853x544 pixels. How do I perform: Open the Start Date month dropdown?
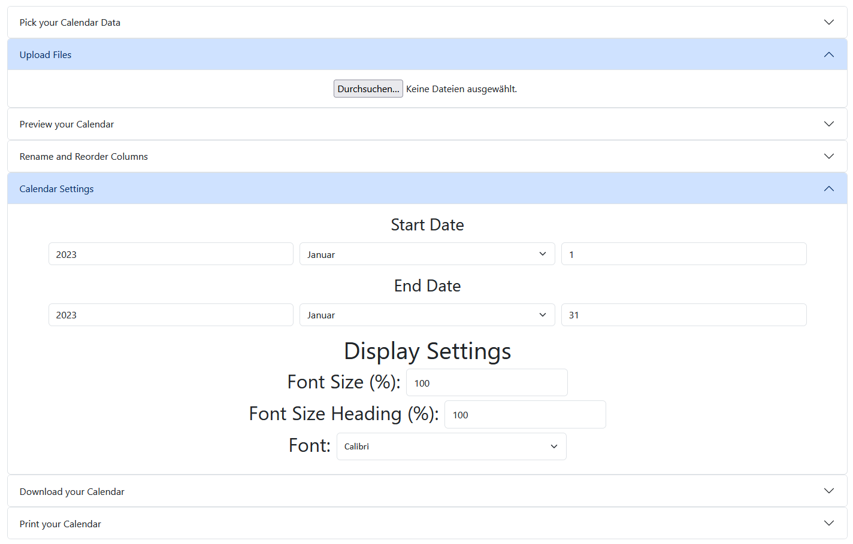point(427,254)
